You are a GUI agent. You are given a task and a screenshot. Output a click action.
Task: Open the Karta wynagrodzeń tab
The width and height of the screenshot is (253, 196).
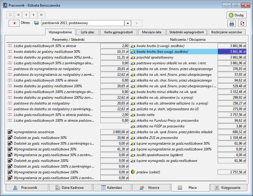click(x=118, y=32)
